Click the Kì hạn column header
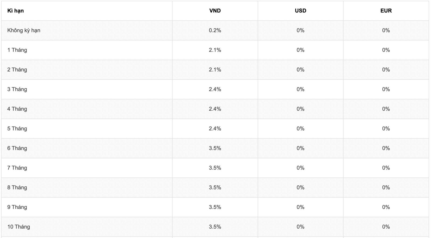Screen dimensions: 431x238 coord(15,11)
